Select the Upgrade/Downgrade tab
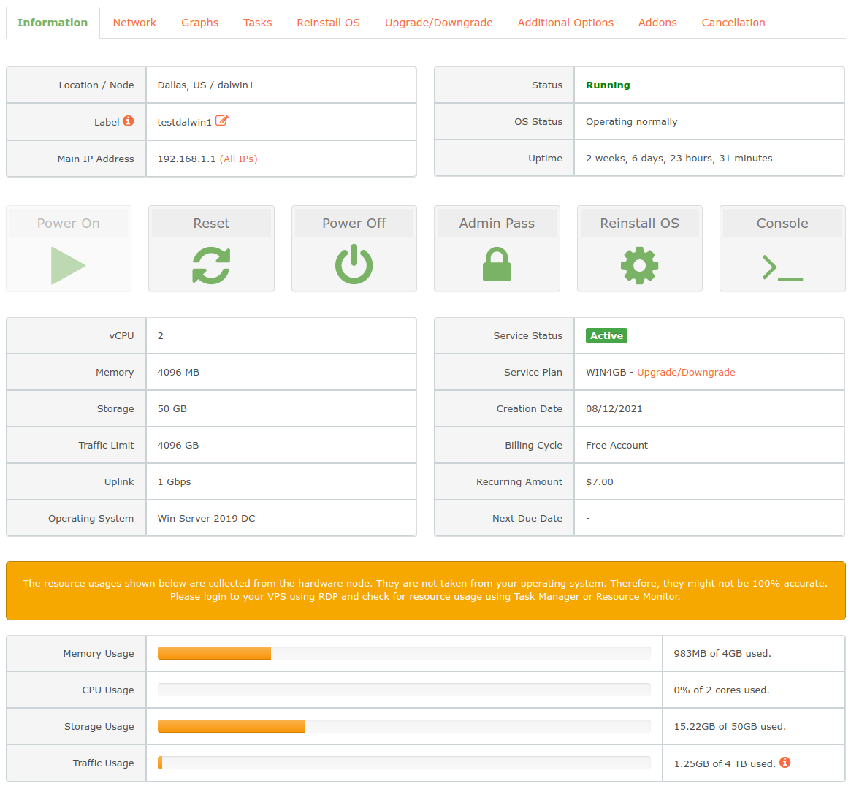 coord(438,23)
